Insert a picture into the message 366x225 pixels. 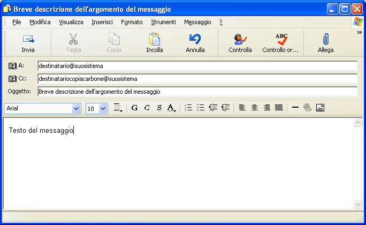(x=321, y=108)
